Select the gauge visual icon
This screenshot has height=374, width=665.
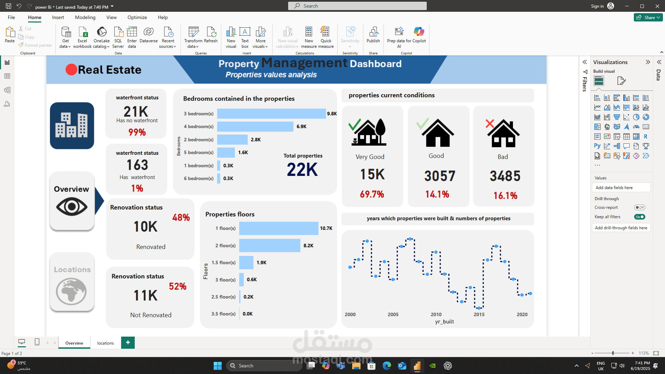coord(636,127)
